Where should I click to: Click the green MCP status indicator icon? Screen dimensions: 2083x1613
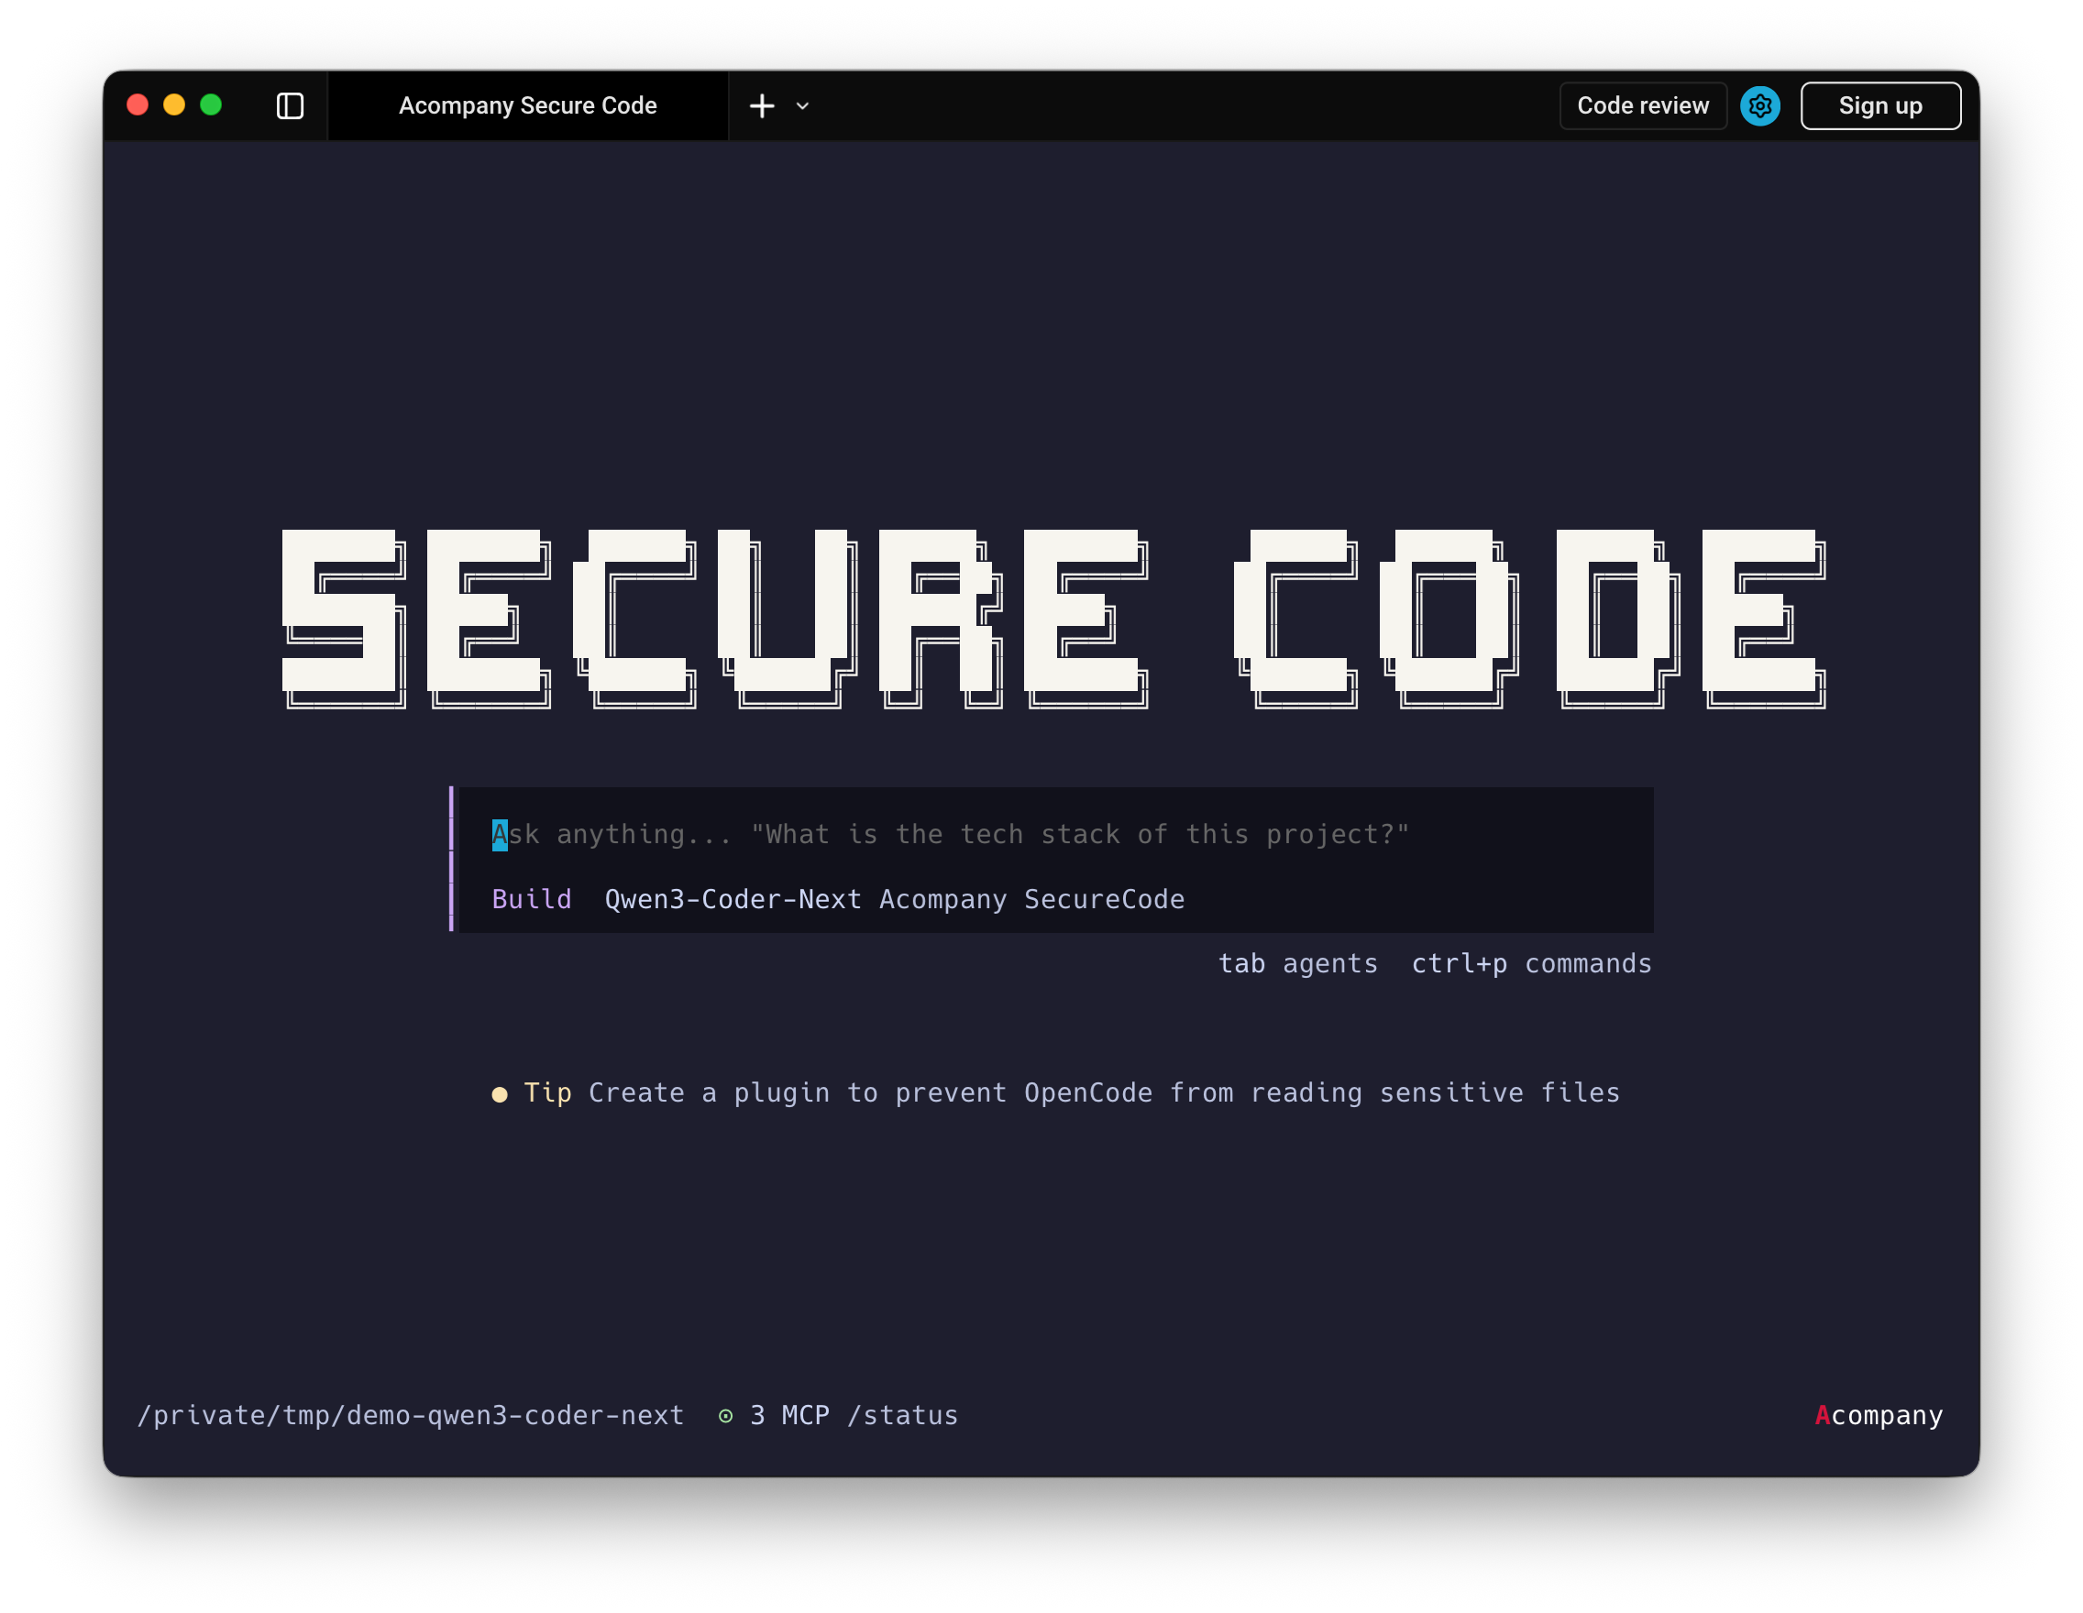726,1416
